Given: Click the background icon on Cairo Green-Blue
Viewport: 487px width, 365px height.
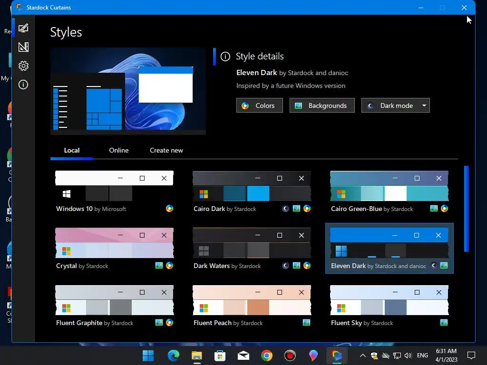Looking at the screenshot, I should coord(434,209).
